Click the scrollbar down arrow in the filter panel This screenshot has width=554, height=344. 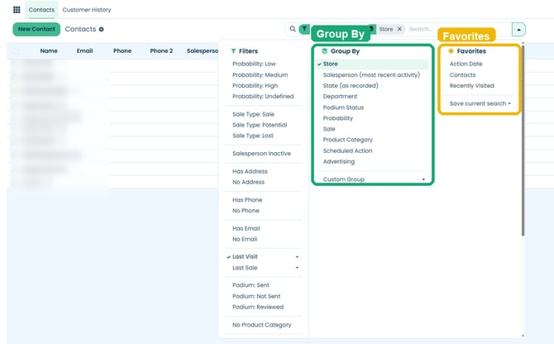tap(523, 336)
